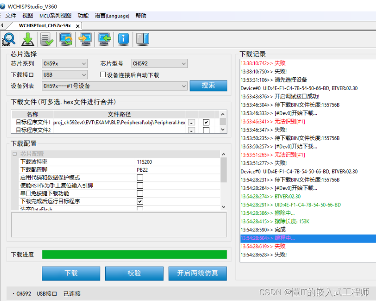The width and height of the screenshot is (376, 301).
Task: Open the 设备列表 device dropdown
Action: coord(115,86)
